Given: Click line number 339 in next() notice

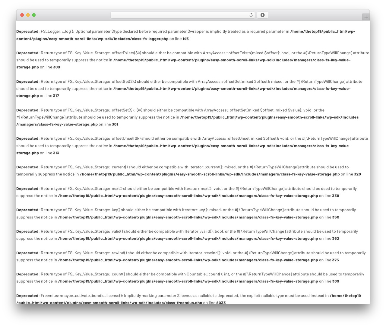Looking at the screenshot, I should 336,196.
